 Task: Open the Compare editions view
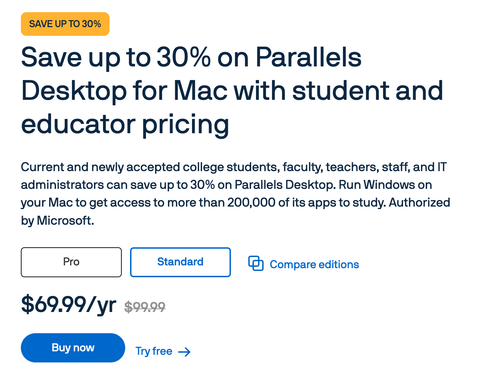(314, 264)
